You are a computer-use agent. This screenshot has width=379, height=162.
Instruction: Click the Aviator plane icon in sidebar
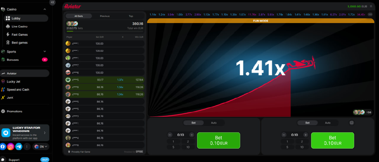3,73
